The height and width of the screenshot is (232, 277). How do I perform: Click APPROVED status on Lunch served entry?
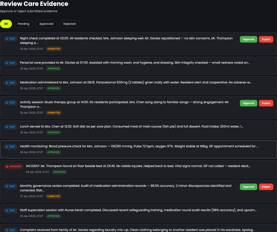pyautogui.click(x=54, y=132)
